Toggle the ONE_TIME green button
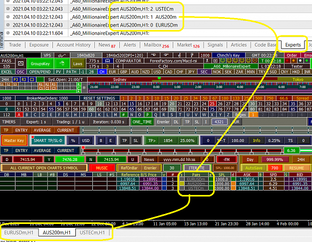This screenshot has width=312, height=242. (x=142, y=122)
